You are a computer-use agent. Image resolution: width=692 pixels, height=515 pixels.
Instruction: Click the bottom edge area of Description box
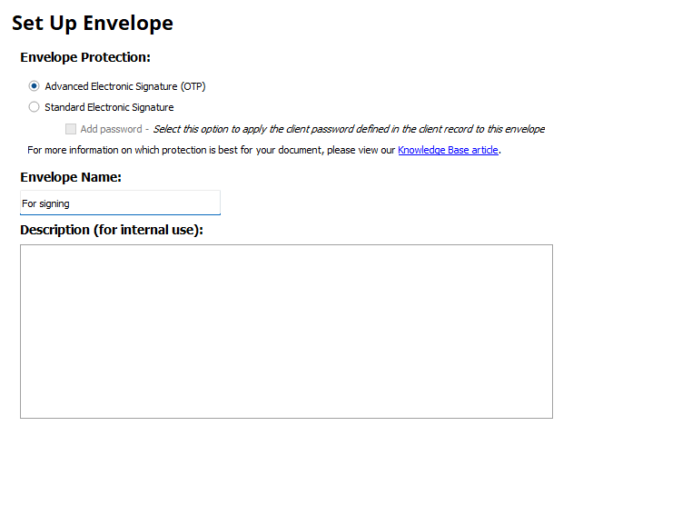(286, 411)
